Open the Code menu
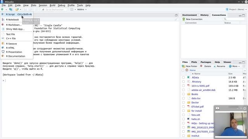 pos(18,5)
